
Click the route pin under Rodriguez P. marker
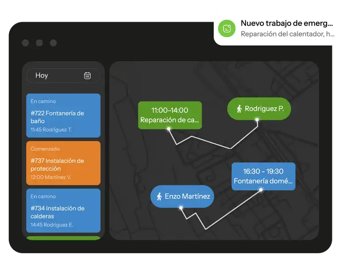pyautogui.click(x=257, y=119)
